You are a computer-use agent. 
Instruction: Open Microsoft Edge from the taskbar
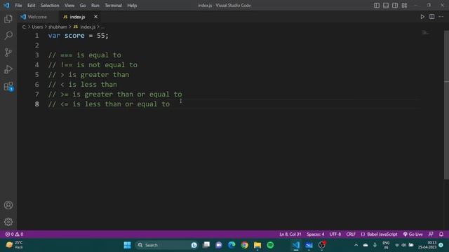(232, 245)
